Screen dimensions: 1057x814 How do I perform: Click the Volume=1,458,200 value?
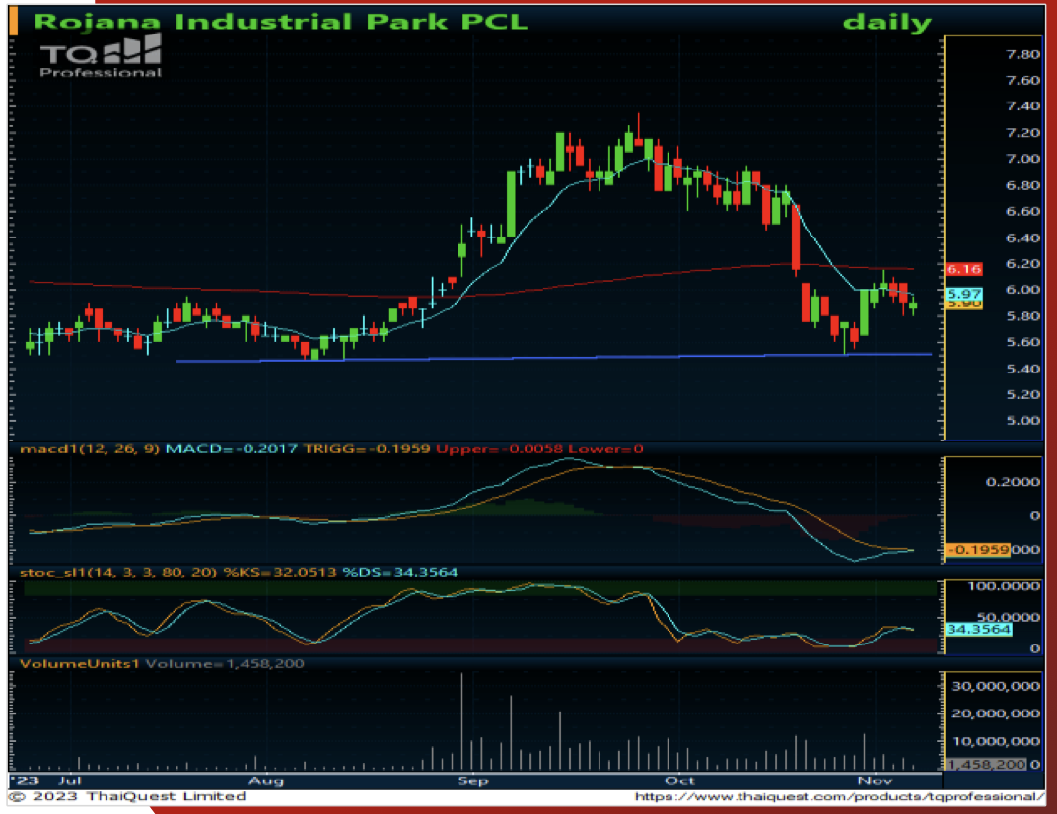point(225,664)
